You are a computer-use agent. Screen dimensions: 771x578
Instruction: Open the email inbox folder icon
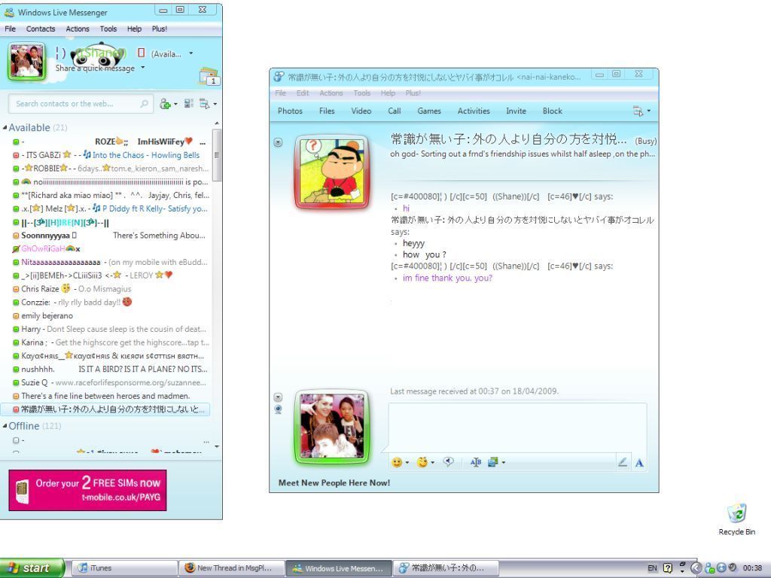click(209, 76)
